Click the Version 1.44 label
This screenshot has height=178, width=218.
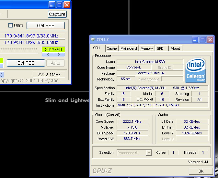tap(198, 162)
